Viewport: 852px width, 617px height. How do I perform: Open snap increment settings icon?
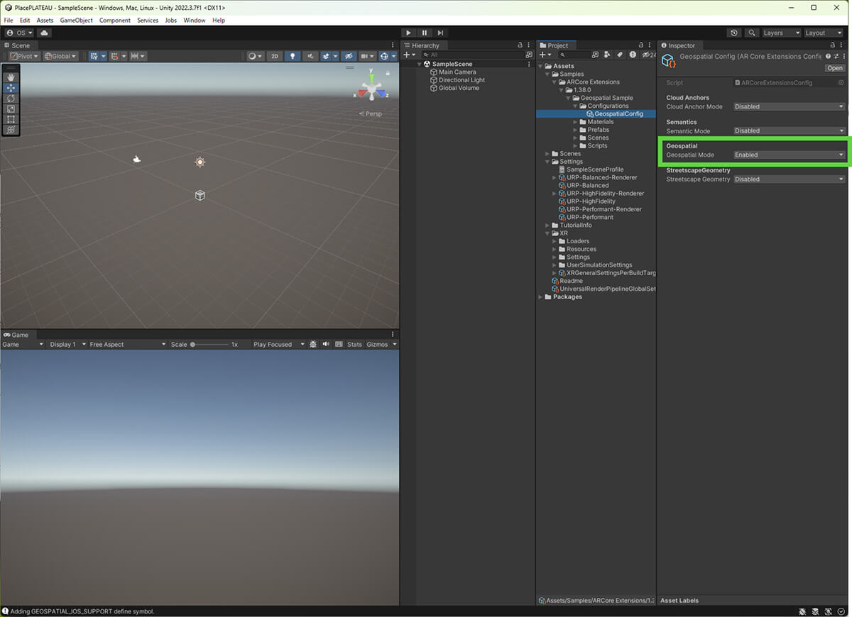pos(137,56)
